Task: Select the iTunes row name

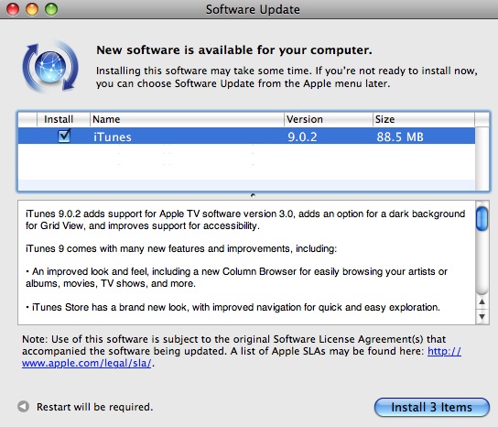Action: pos(112,137)
